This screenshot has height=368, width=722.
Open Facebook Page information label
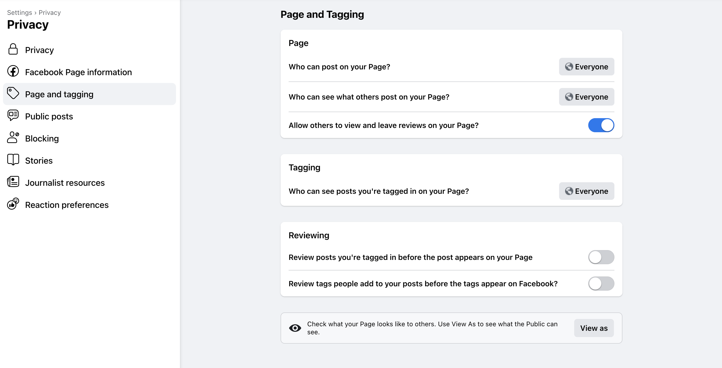click(x=78, y=72)
